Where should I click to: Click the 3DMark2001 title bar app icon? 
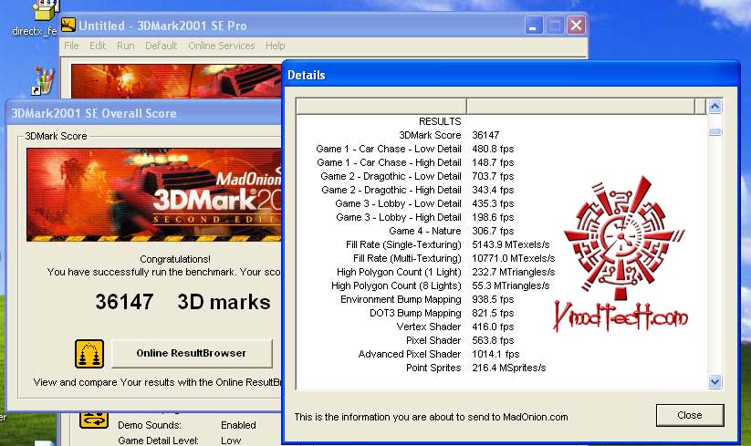click(68, 25)
